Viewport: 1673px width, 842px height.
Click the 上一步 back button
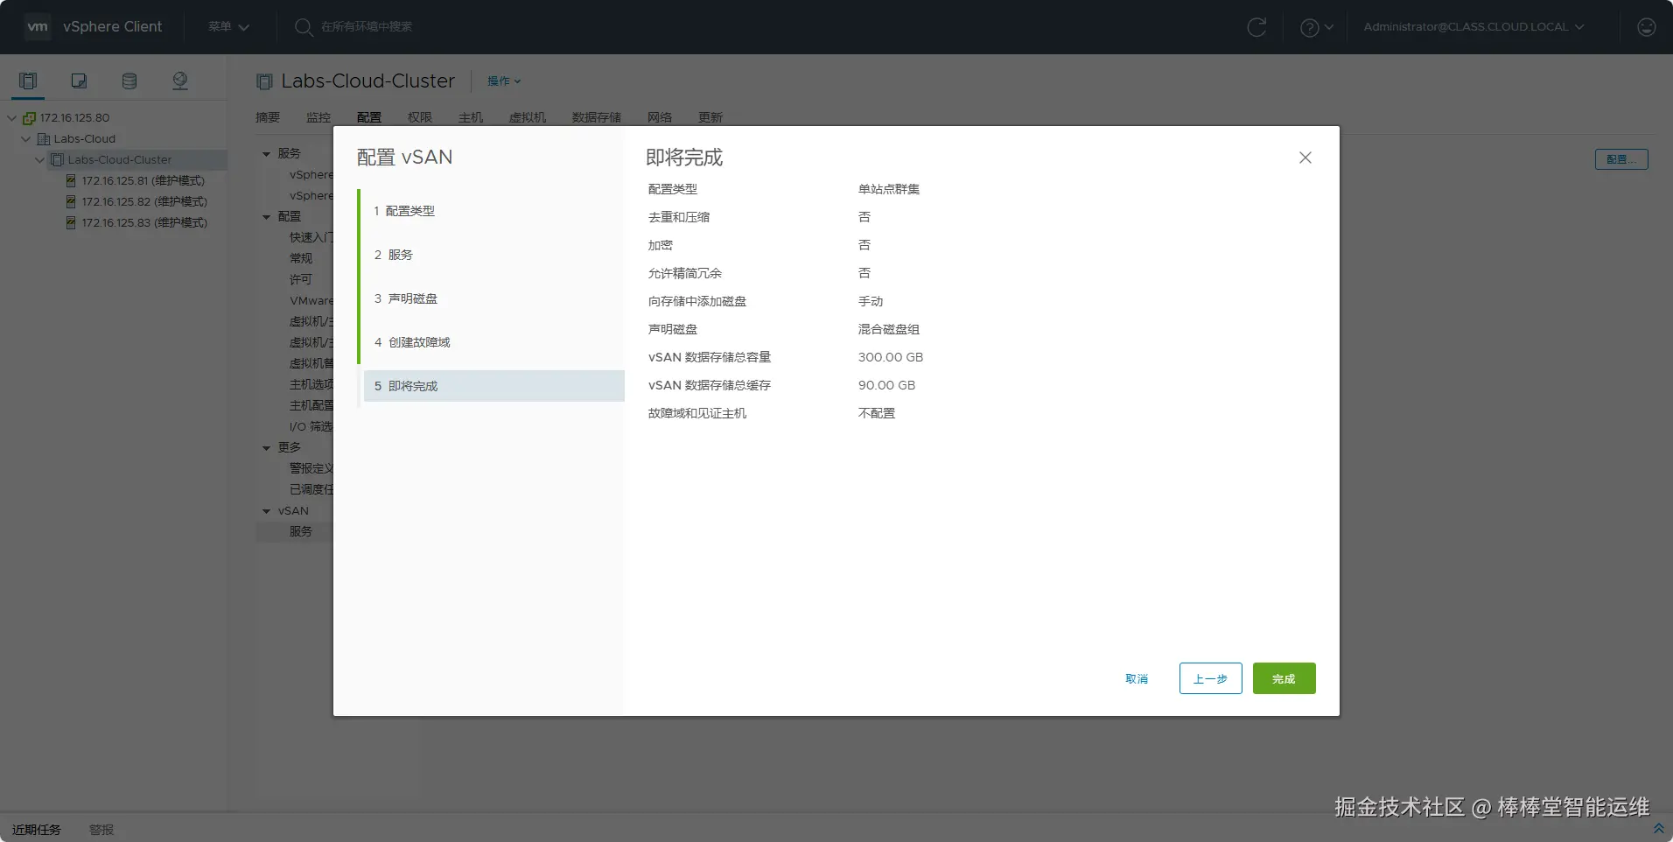(1210, 678)
